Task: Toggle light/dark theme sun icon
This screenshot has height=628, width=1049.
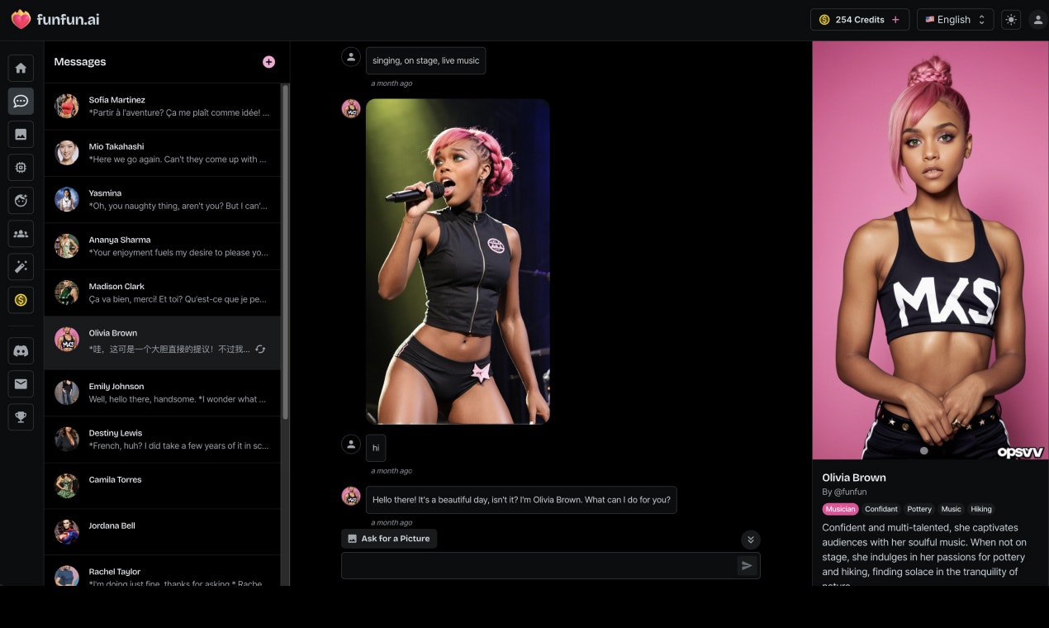Action: point(1011,20)
